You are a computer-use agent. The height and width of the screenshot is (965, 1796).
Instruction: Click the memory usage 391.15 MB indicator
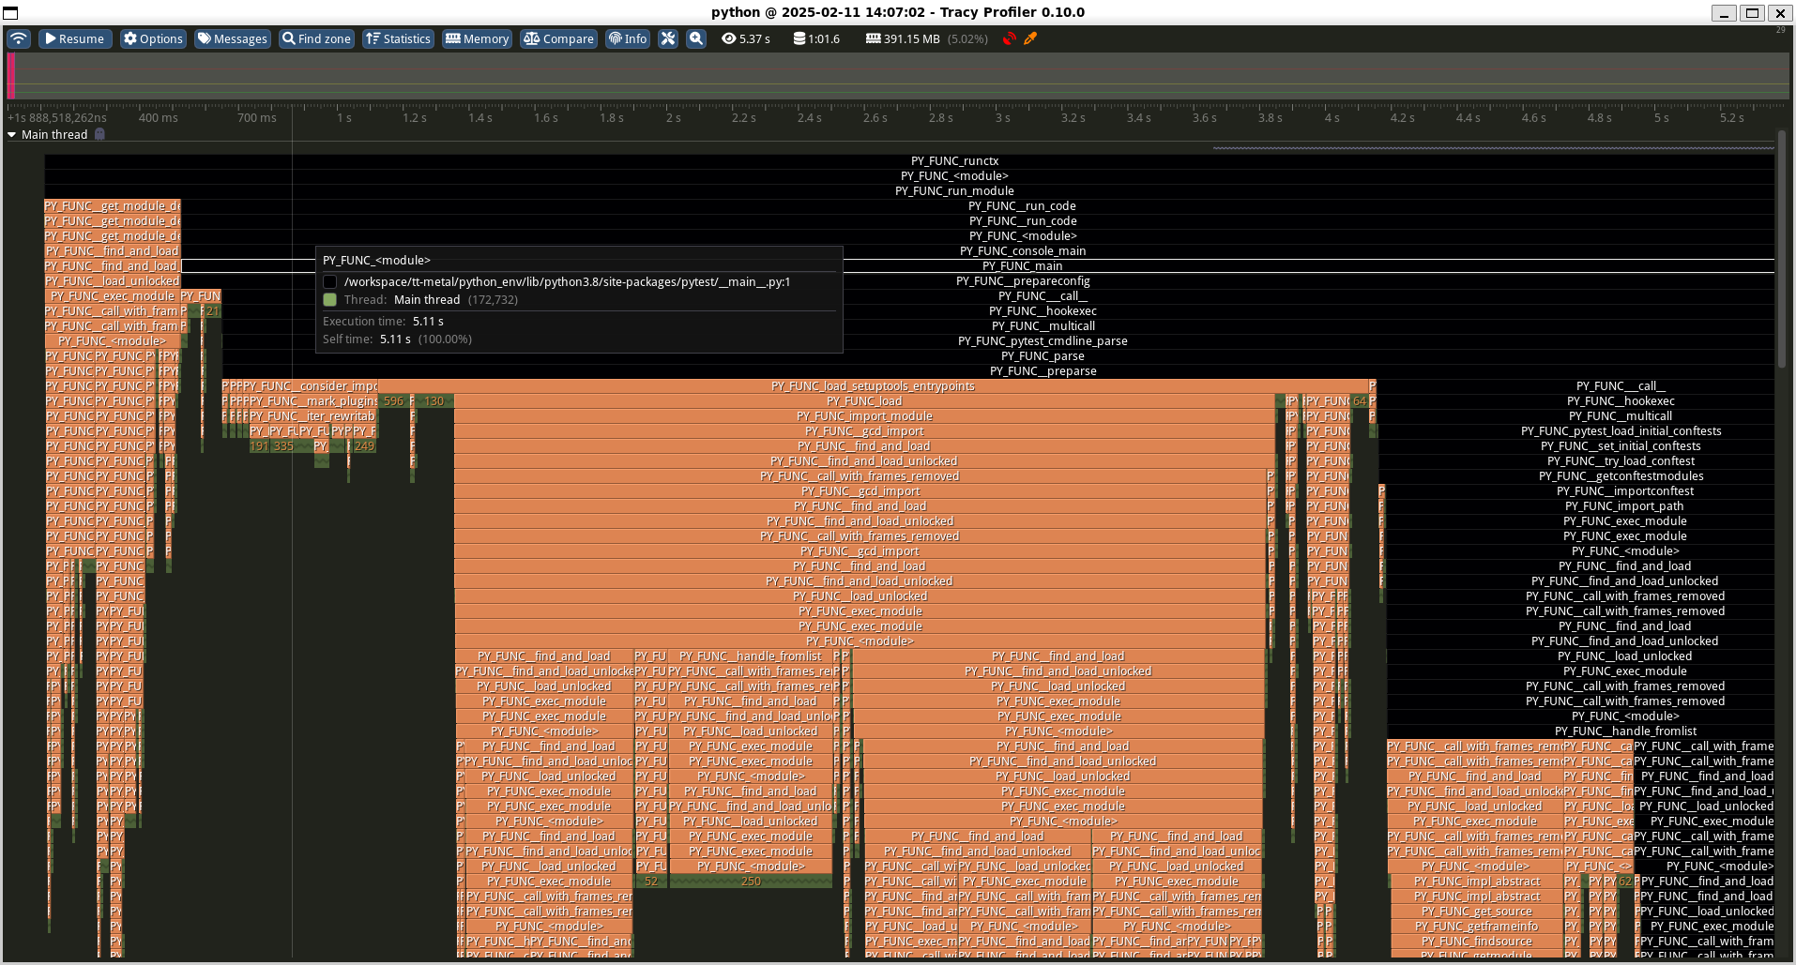click(x=902, y=38)
